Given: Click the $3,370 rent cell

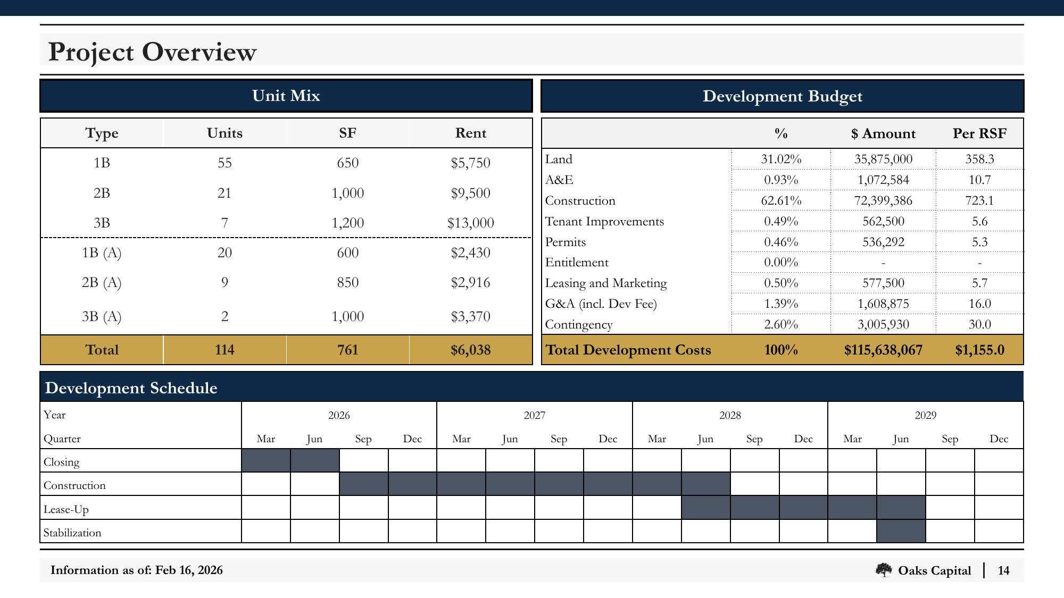Looking at the screenshot, I should (x=470, y=316).
